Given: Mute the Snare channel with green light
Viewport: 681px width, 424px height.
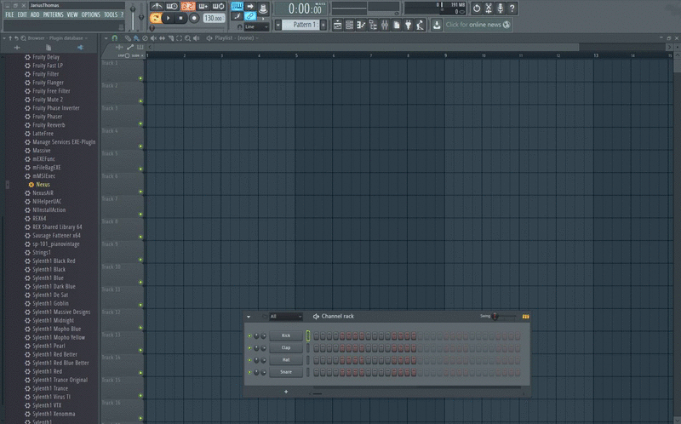Looking at the screenshot, I should point(249,372).
